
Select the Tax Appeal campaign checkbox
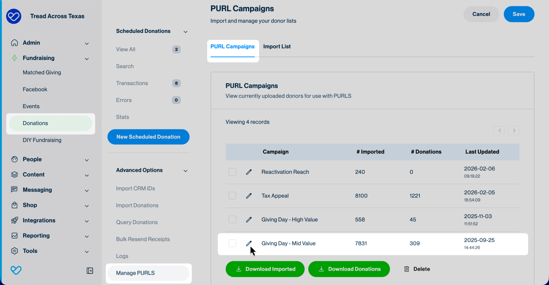(232, 196)
